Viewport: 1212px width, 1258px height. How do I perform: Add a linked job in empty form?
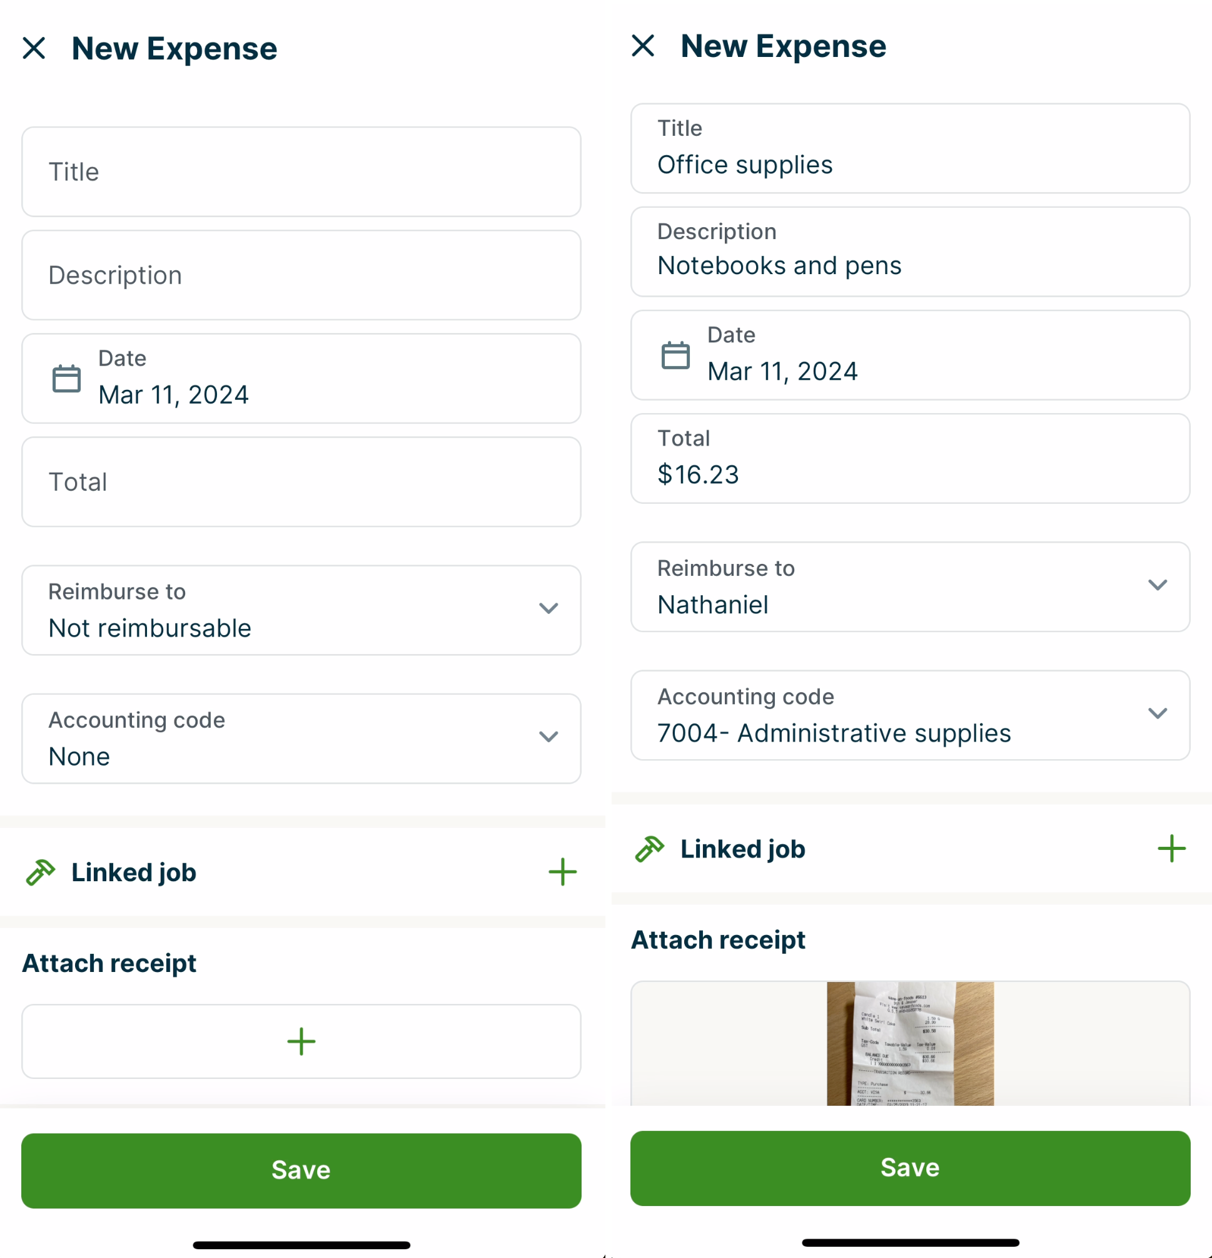[562, 872]
